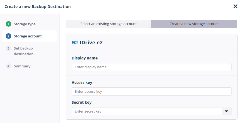Click the IDrive e2 heading text
Viewport: 243px width, 123px height.
(x=91, y=43)
